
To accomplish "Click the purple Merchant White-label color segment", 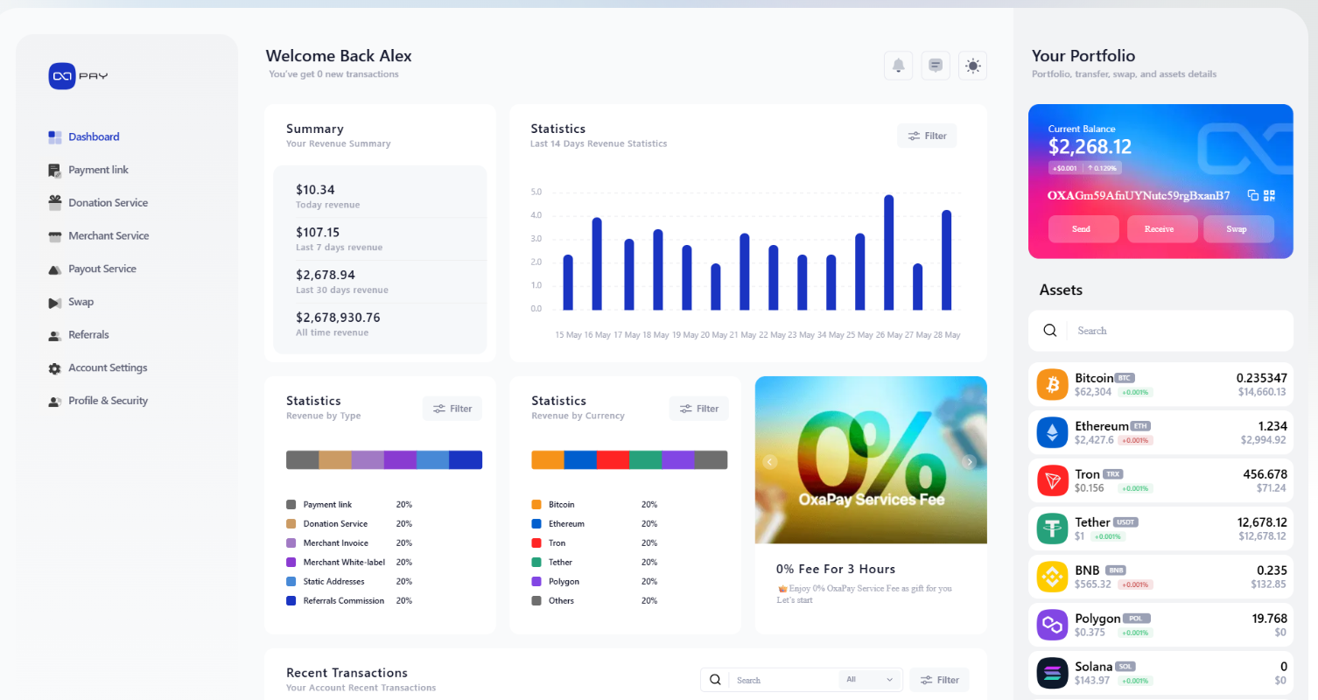I will point(400,460).
